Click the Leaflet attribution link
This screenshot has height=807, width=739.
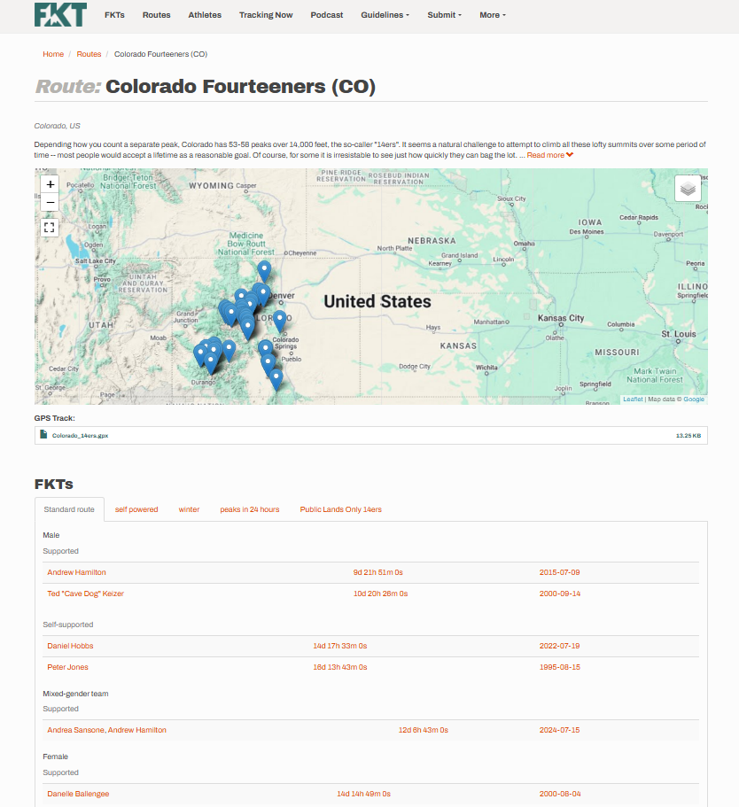click(x=633, y=400)
